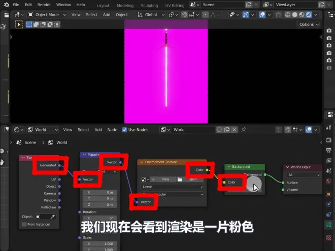Open the Texture properties tab

pyautogui.click(x=329, y=238)
